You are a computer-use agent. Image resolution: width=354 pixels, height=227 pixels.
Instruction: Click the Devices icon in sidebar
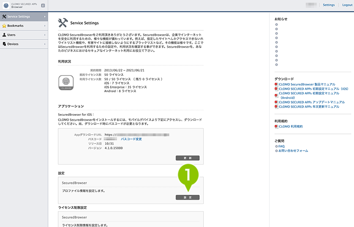[x=4, y=44]
